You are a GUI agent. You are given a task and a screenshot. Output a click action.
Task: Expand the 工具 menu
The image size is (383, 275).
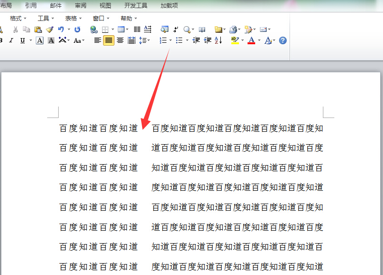46,18
